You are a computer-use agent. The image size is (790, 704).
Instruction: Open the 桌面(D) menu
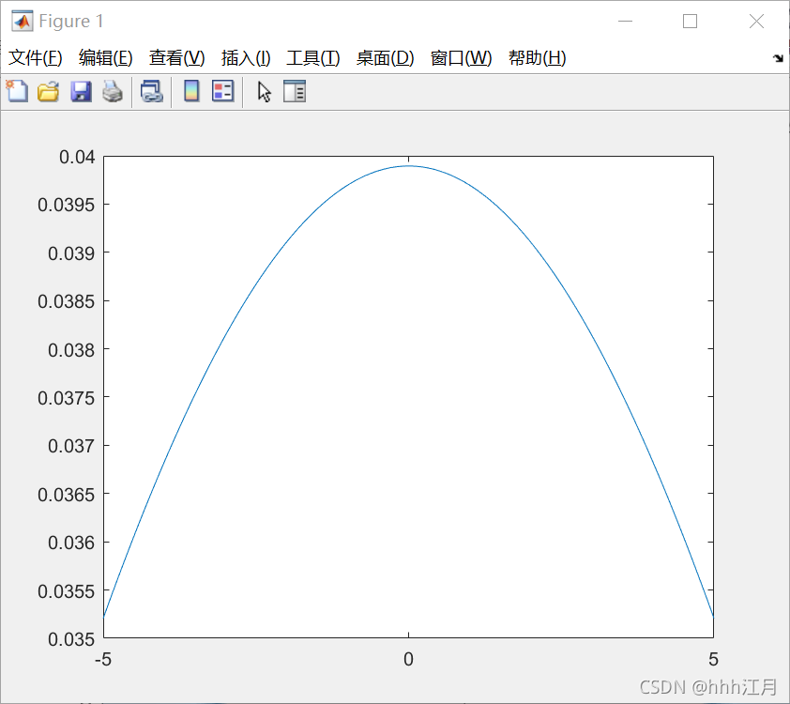385,57
